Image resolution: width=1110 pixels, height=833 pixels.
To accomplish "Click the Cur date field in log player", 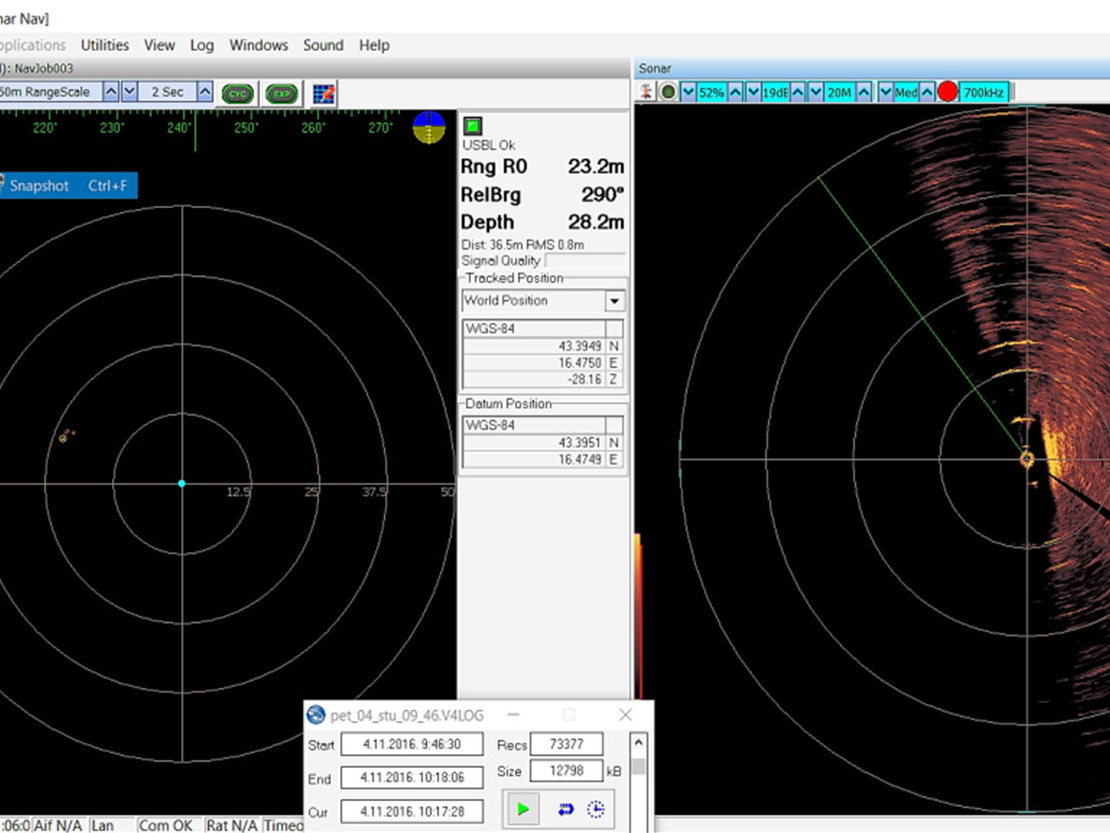I will click(412, 810).
